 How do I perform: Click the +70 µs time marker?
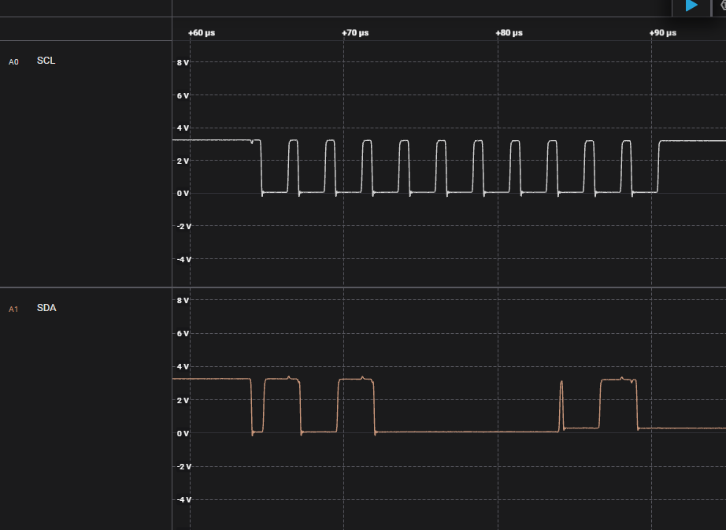[355, 33]
